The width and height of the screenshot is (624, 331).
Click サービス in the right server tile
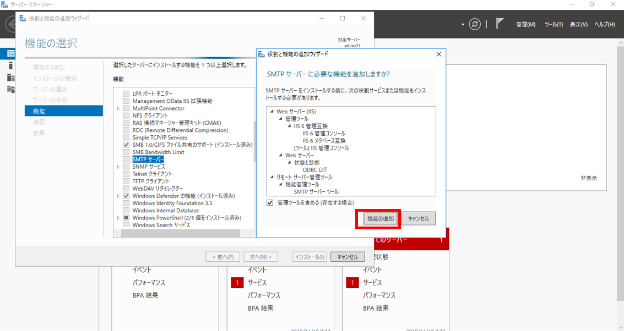[x=372, y=283]
